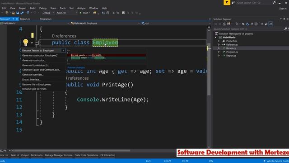The width and height of the screenshot is (289, 163).
Task: Select Program.cs in Solution Explorer
Action: click(x=232, y=52)
